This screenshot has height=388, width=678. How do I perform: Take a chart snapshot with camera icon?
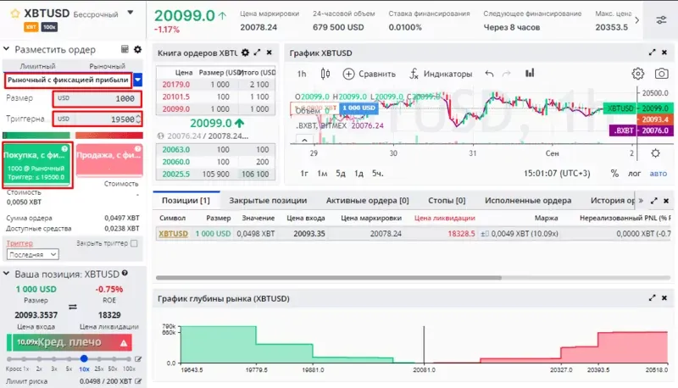click(x=661, y=74)
